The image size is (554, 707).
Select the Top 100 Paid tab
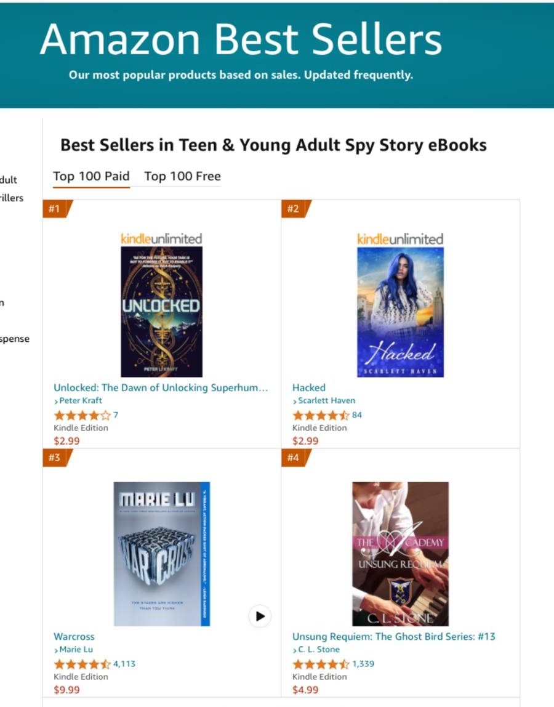click(x=91, y=177)
